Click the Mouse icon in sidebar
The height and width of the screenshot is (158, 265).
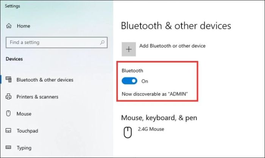tap(9, 114)
